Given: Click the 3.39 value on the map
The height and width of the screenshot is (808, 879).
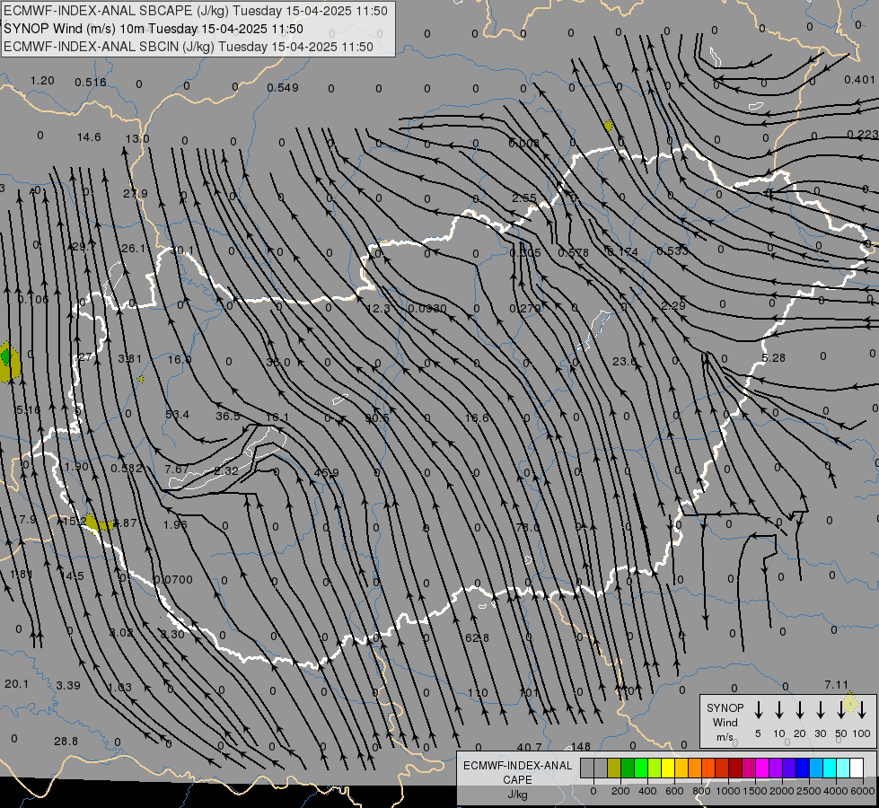Looking at the screenshot, I should [x=68, y=685].
